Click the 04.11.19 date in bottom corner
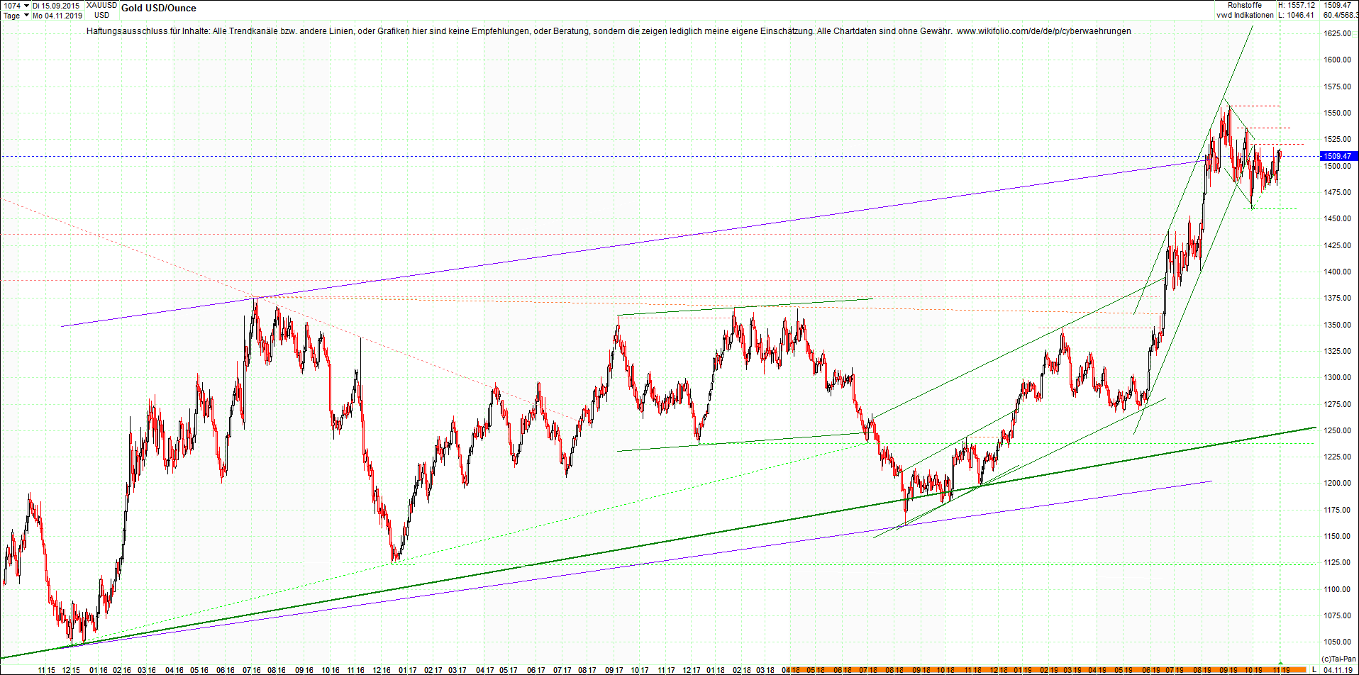The height and width of the screenshot is (675, 1359). 1337,669
